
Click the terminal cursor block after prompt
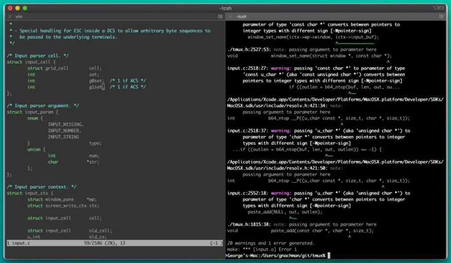[x=329, y=256]
